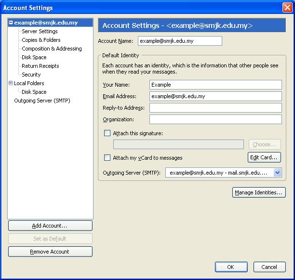Collapse the example@smjk.edu.my account tree

(11, 23)
